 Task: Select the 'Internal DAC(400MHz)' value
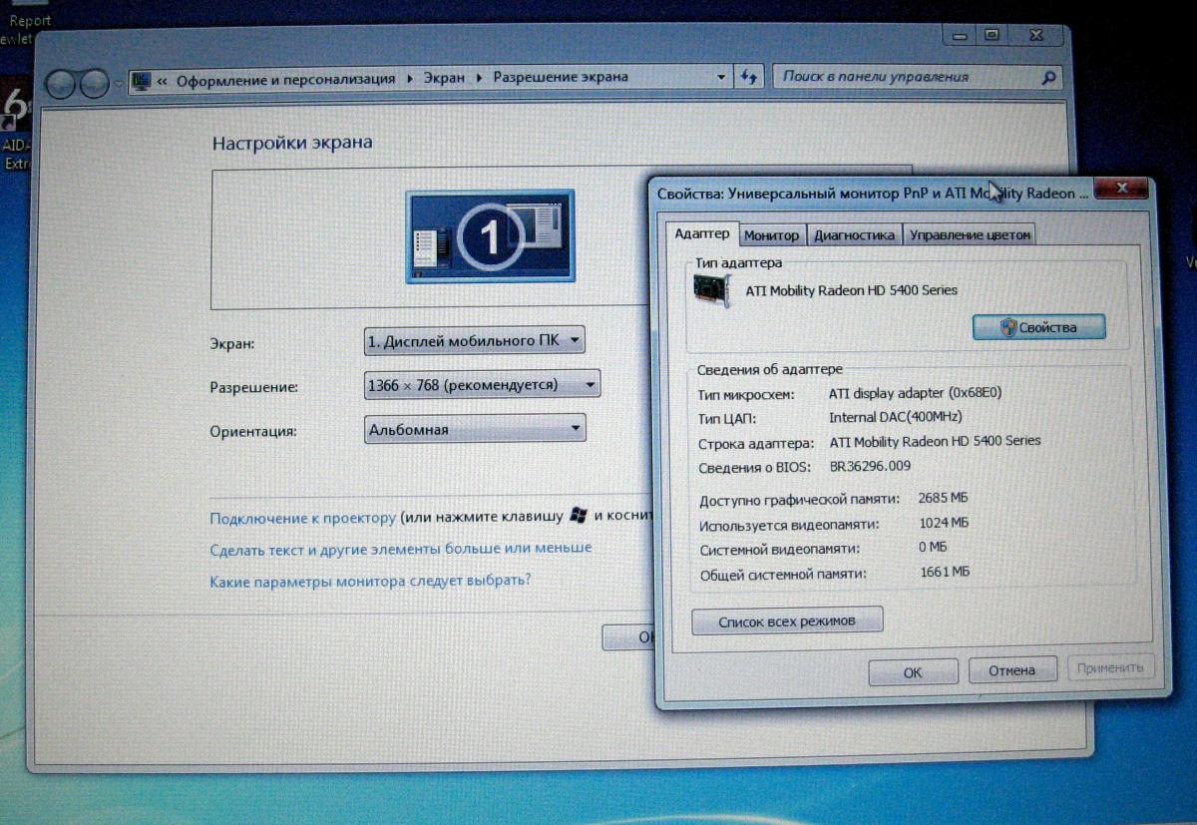coord(895,417)
